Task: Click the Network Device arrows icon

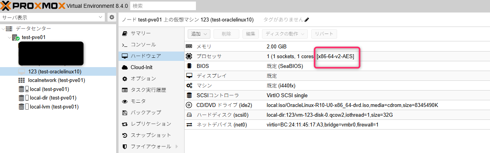Action: [189, 125]
